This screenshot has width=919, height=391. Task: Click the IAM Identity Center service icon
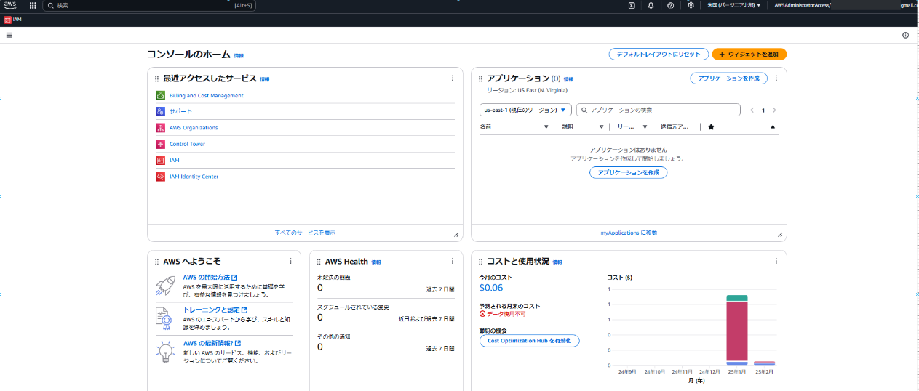coord(160,177)
